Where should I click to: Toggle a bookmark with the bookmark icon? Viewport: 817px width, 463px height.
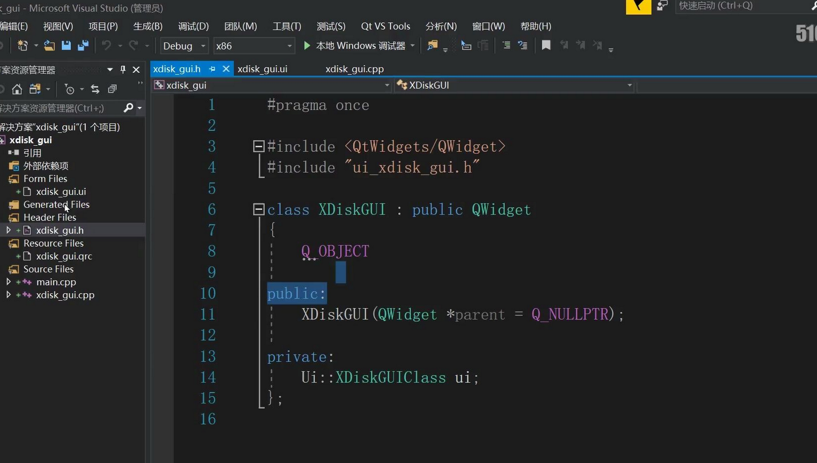[546, 46]
